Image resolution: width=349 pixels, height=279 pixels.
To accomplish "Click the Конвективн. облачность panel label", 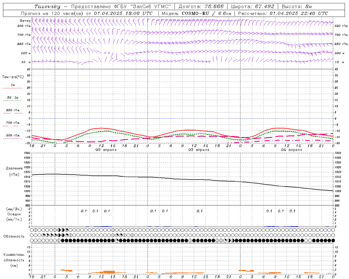I will pos(14,257).
